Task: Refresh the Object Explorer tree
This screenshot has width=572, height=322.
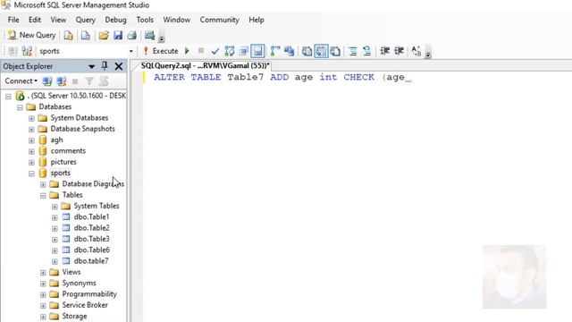Action: click(104, 81)
